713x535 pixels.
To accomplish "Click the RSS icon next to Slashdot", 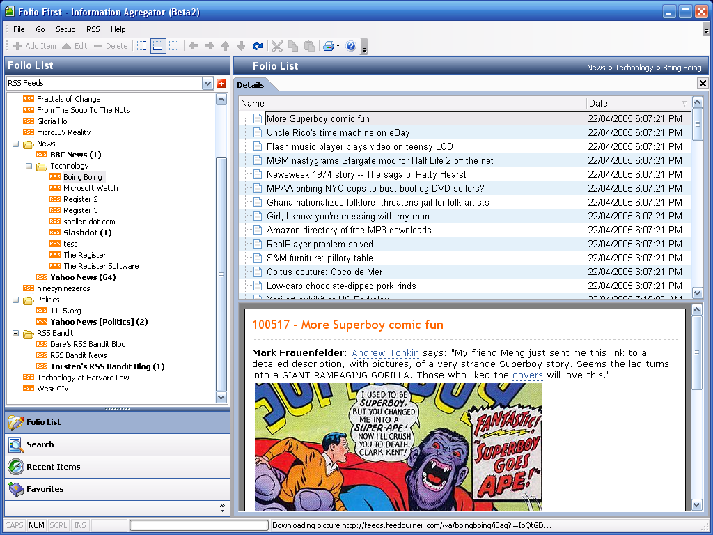I will click(55, 233).
